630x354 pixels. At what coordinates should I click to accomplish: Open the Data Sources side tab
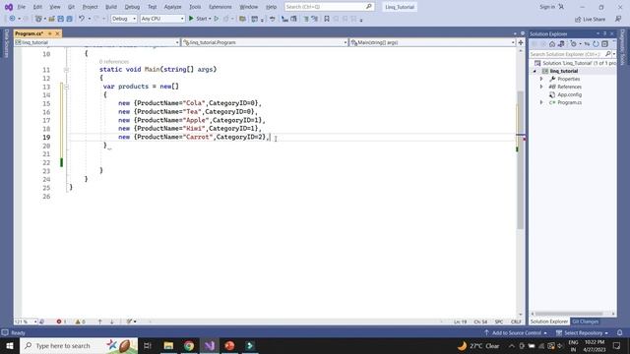7,43
